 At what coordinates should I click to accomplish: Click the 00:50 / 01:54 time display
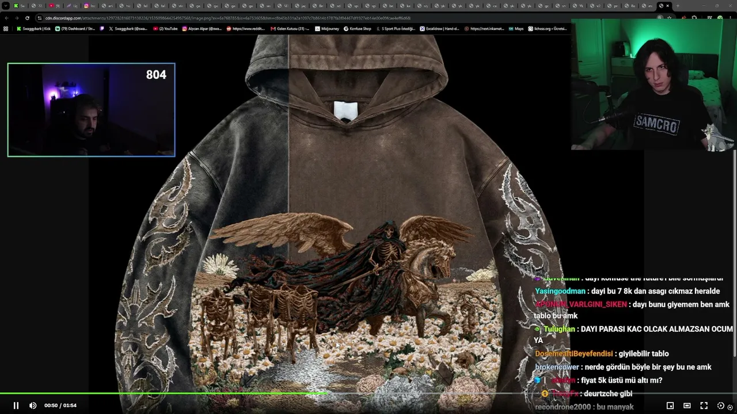point(60,405)
